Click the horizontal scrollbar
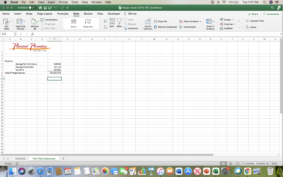Viewport: 283px width, 177px height. click(107, 155)
